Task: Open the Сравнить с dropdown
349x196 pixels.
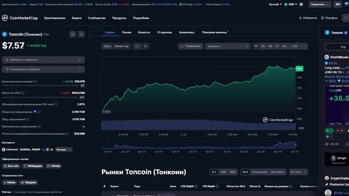Action: [228, 46]
